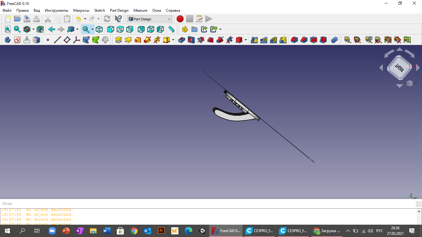Select the Pocket tool icon
This screenshot has width=422, height=237.
(182, 40)
